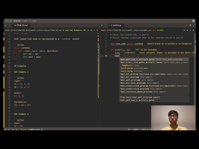Select the PROB_01.md tab
This screenshot has width=199, height=149.
pos(21,25)
